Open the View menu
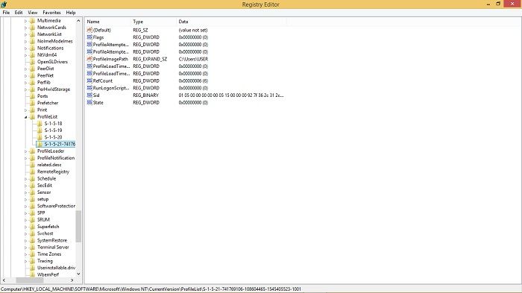The width and height of the screenshot is (522, 293). tap(32, 13)
